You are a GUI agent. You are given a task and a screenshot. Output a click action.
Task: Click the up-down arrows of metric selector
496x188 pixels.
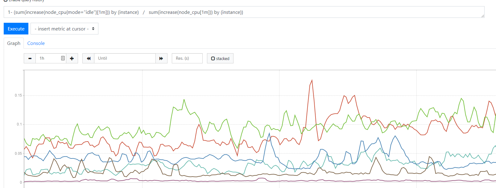click(93, 29)
